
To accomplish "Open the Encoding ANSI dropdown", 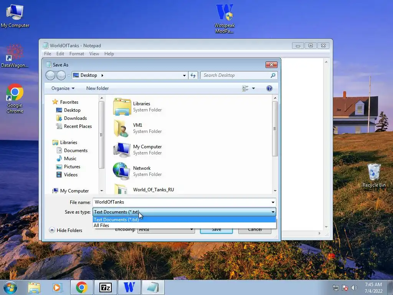I will 166,230.
